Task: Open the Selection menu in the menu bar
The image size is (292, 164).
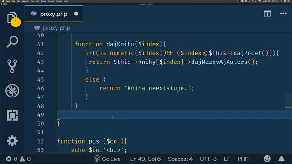Action: pyautogui.click(x=26, y=1)
